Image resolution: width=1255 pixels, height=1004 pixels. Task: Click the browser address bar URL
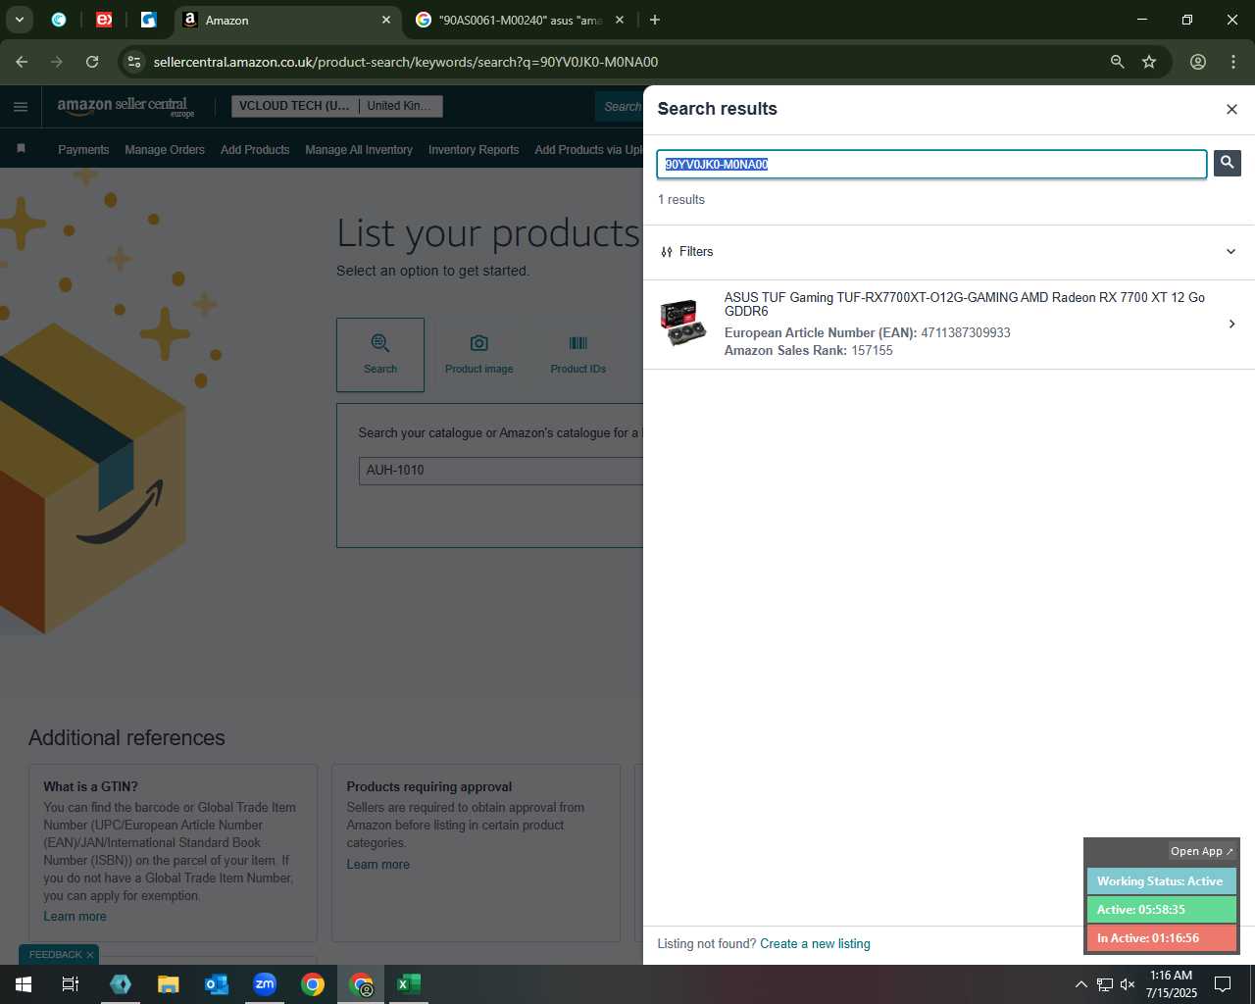click(406, 62)
